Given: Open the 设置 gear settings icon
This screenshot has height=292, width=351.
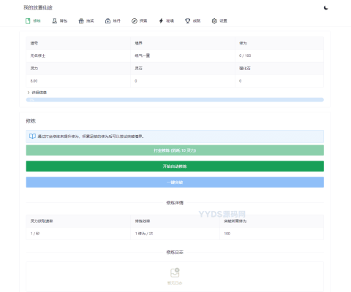Looking at the screenshot, I should [x=214, y=21].
